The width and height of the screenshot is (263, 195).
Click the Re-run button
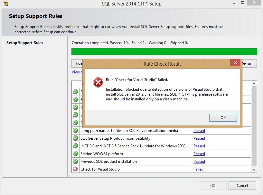point(249,63)
